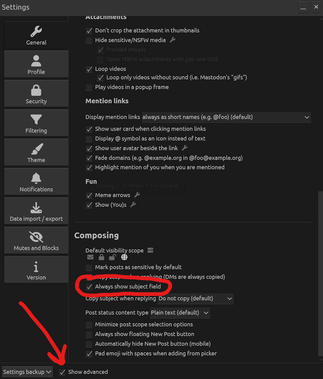Enable Mark posts as sensitive by default
Image resolution: width=323 pixels, height=379 pixels.
(89, 268)
